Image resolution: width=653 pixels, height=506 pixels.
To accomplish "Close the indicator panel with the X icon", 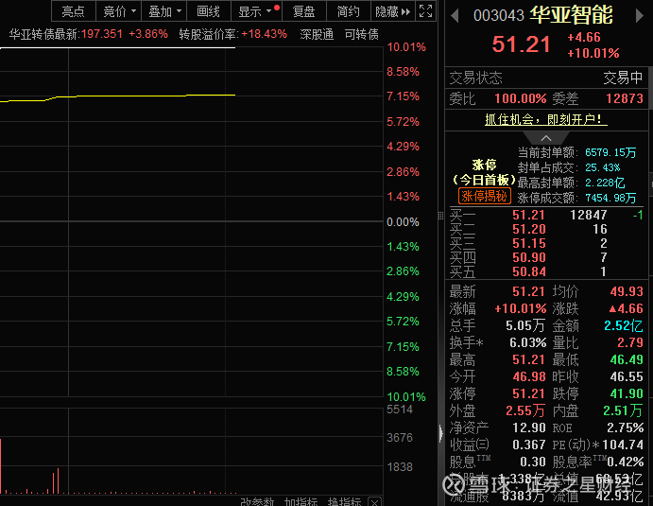I will [375, 502].
